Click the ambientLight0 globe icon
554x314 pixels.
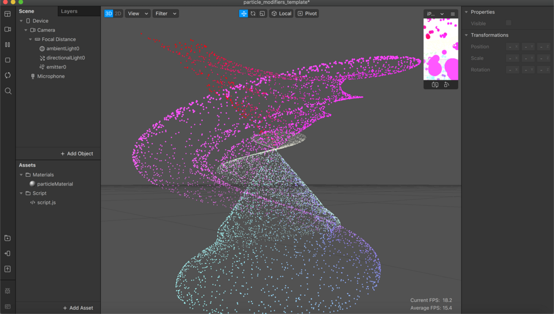coord(42,48)
